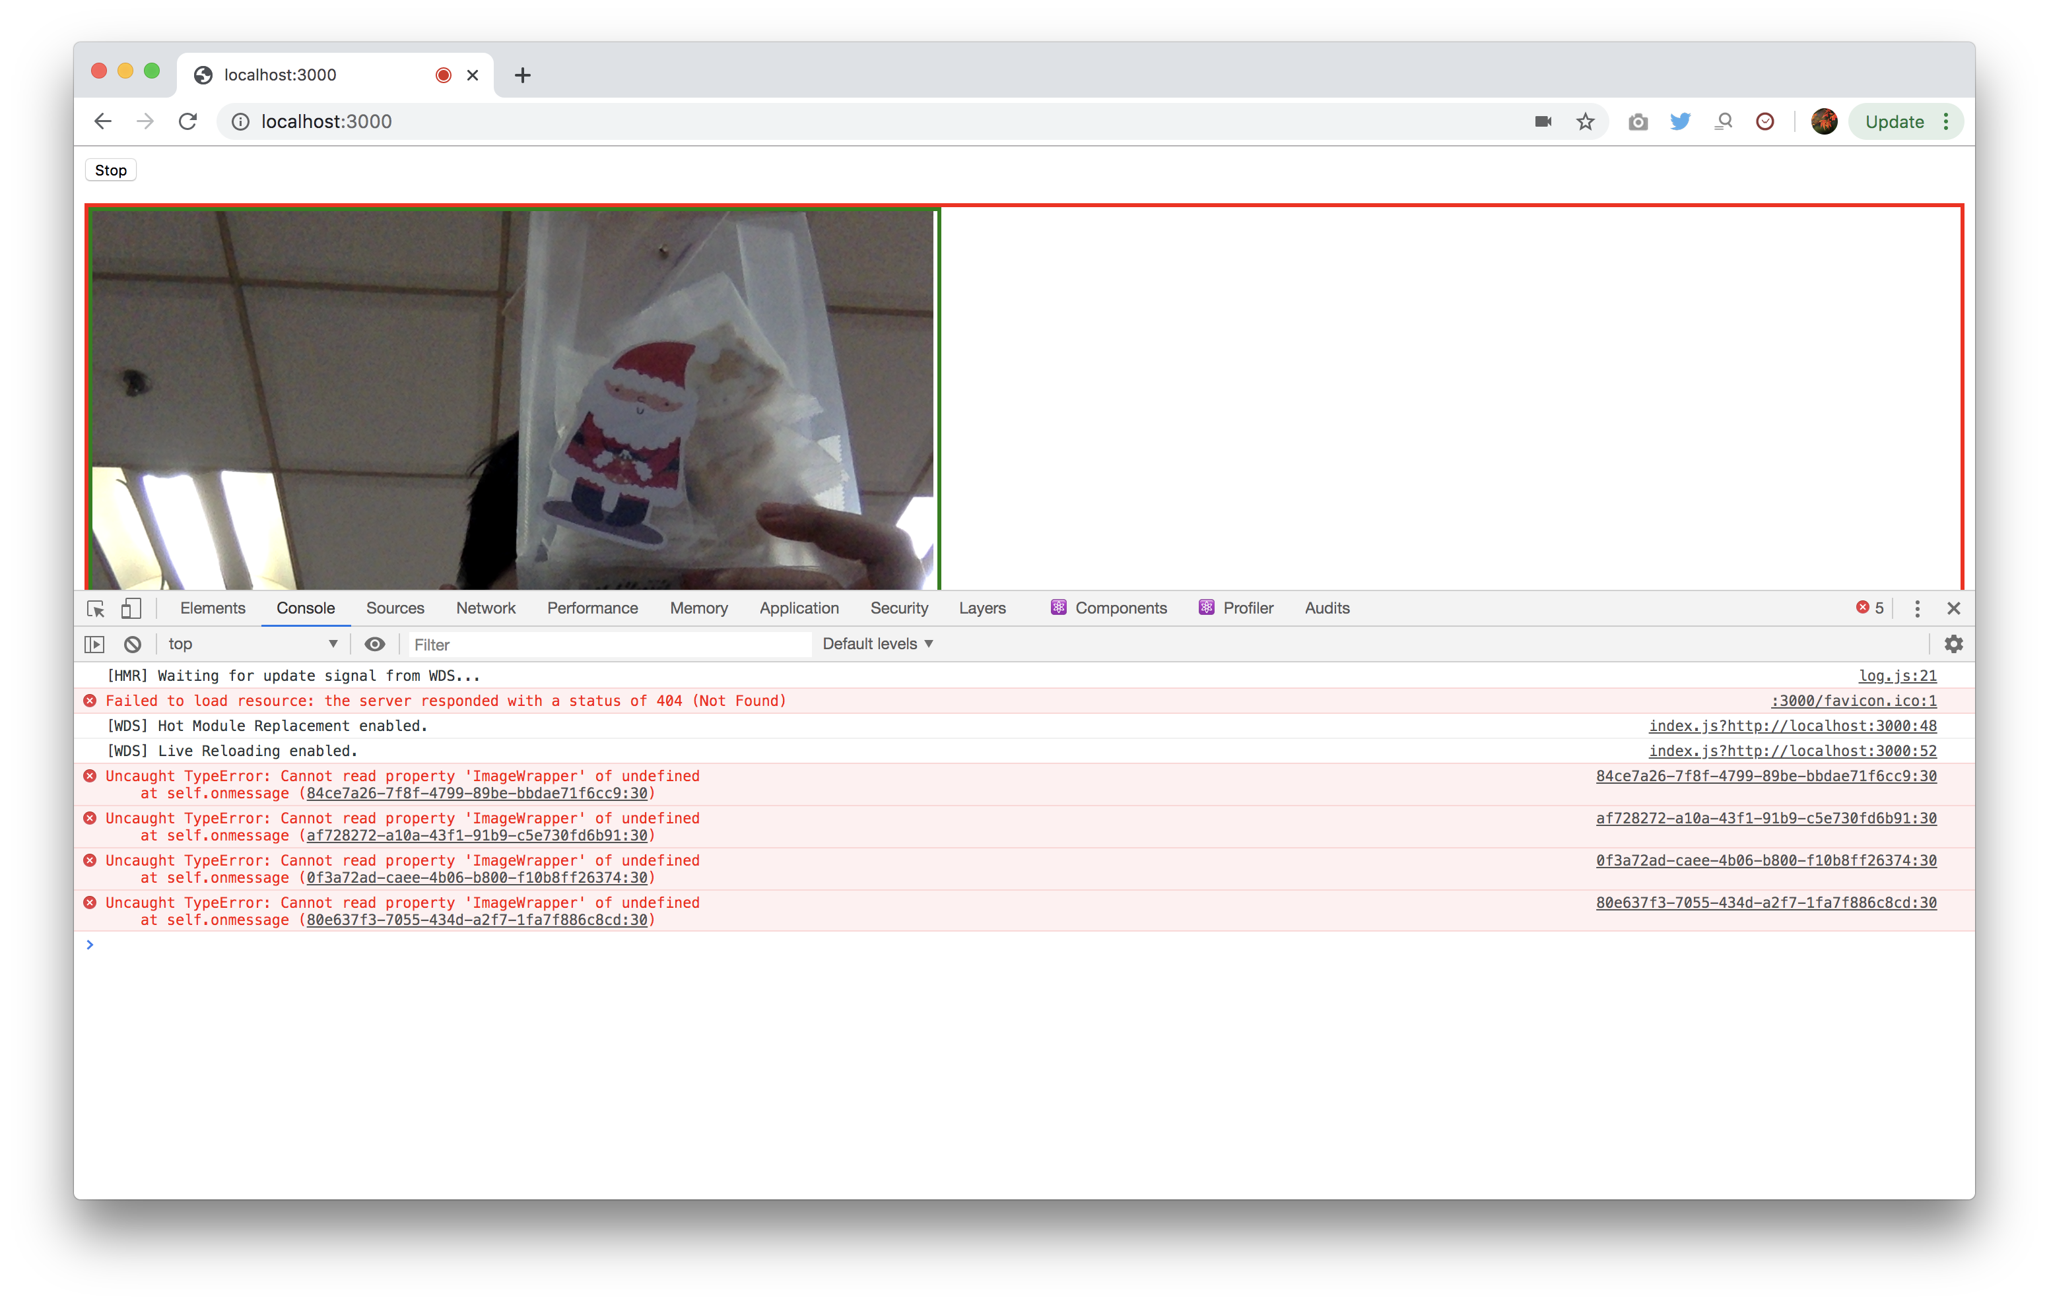
Task: Activate the inspect element cursor tool
Action: [x=95, y=608]
